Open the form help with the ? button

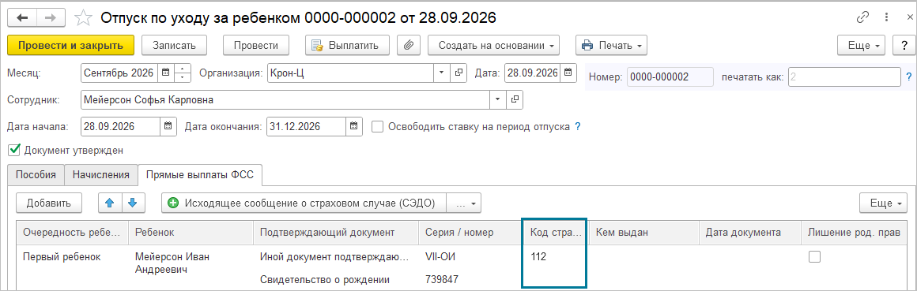[x=904, y=45]
